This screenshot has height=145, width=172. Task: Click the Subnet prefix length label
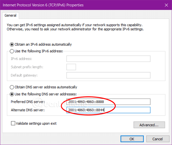coord(27,67)
